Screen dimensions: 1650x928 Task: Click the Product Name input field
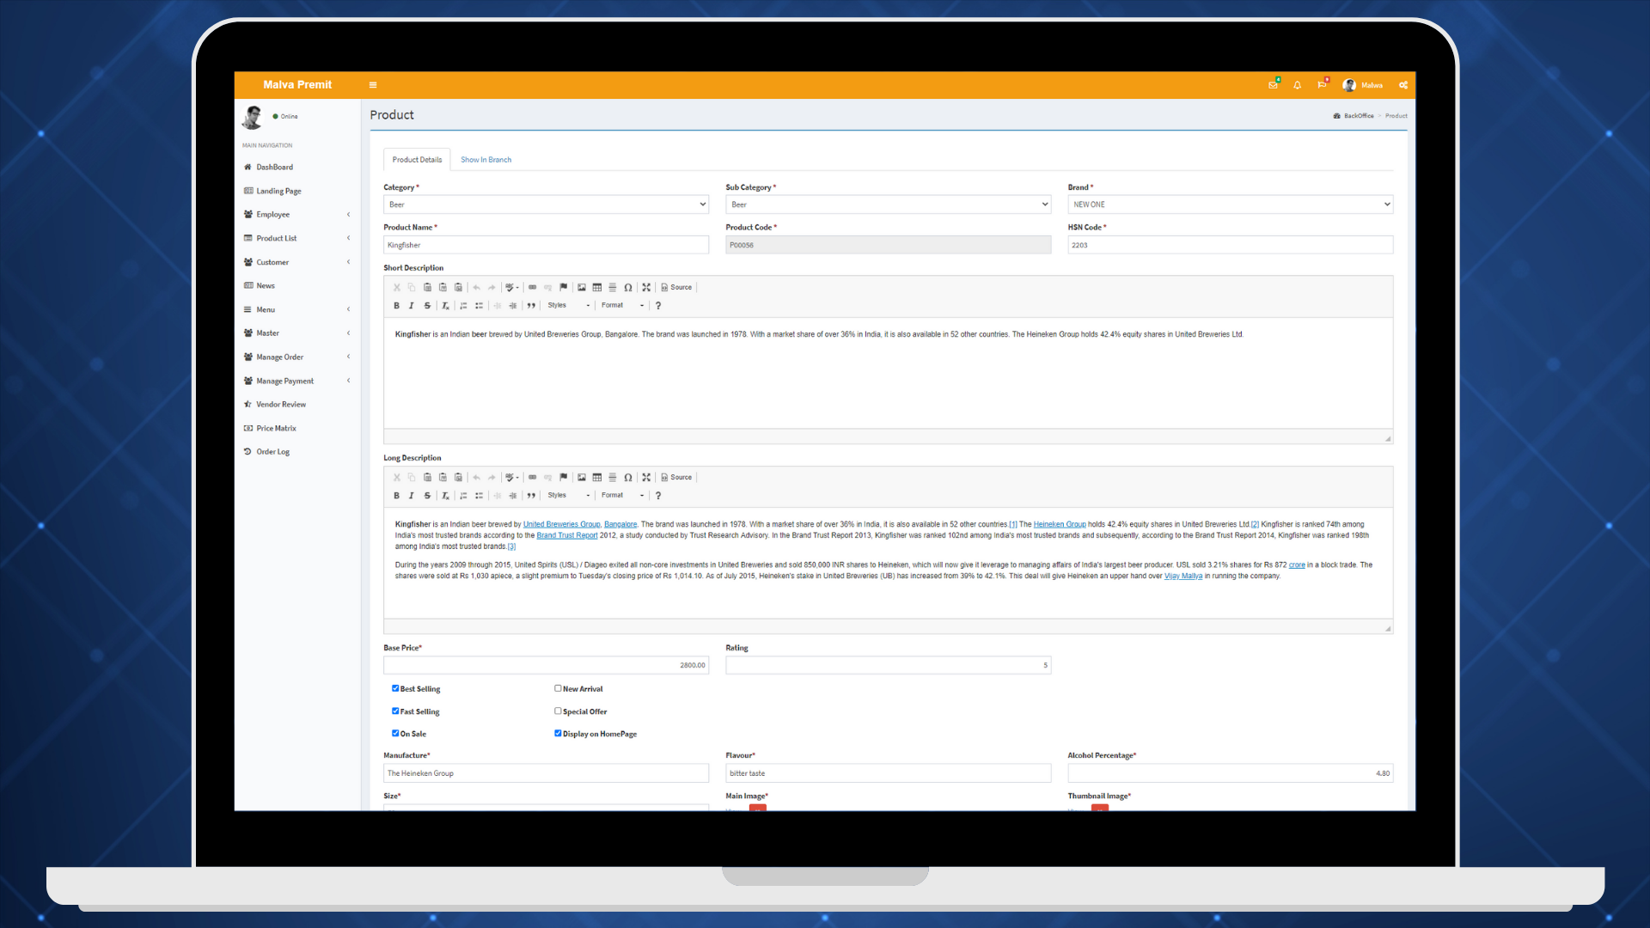546,245
